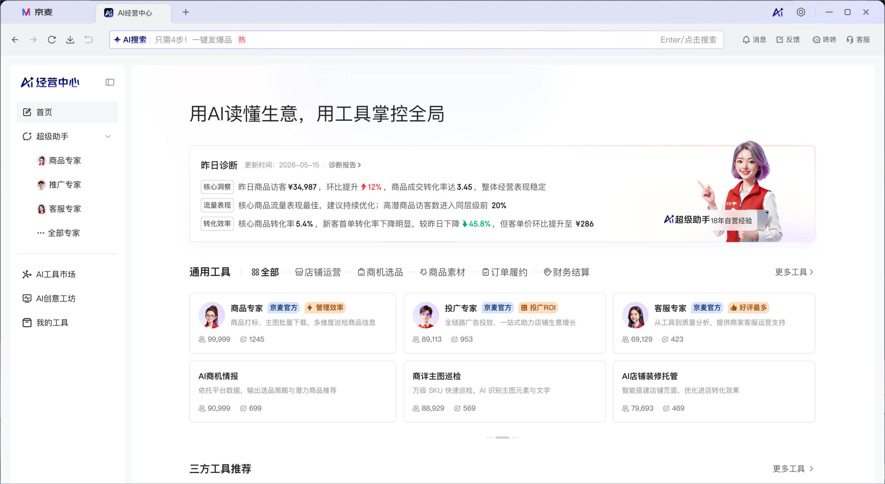
Task: Click 更多工具 beside 通用工具
Action: tap(794, 272)
